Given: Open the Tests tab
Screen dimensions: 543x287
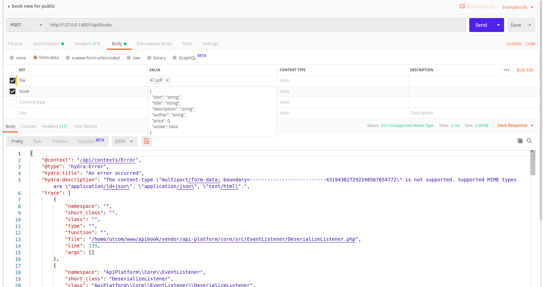Looking at the screenshot, I should 187,44.
